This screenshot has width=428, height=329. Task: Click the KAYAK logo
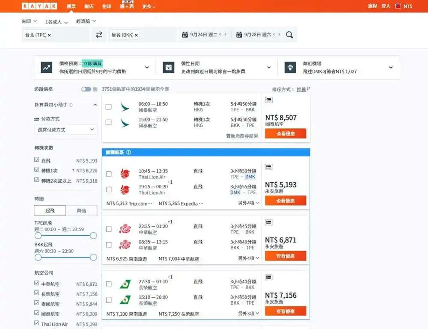point(39,6)
